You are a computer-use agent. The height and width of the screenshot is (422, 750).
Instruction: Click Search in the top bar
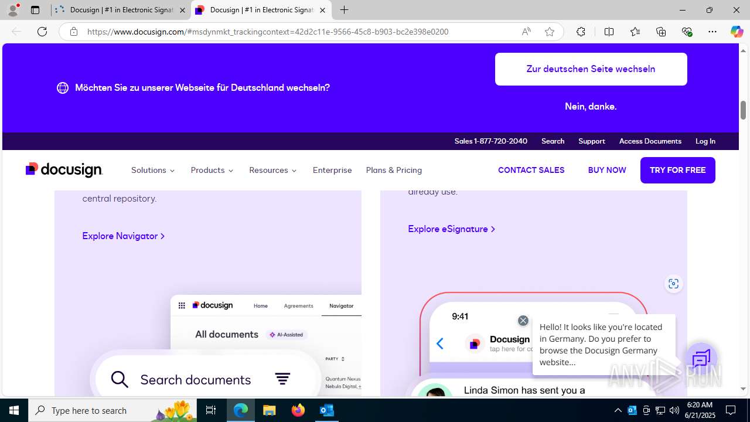553,141
